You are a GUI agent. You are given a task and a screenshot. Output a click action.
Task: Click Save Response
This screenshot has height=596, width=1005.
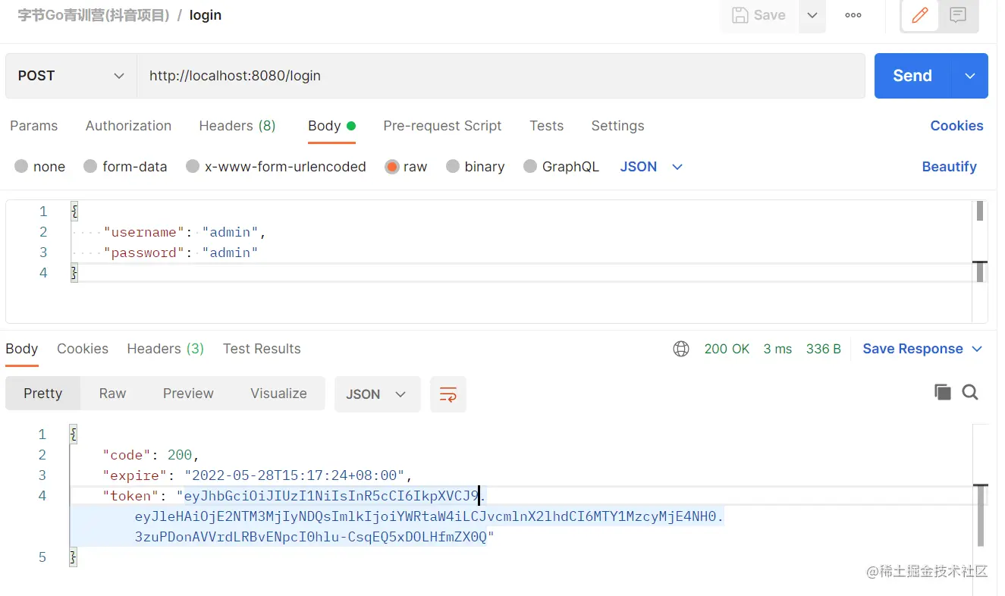[x=912, y=349]
